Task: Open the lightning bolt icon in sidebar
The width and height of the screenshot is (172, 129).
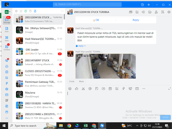Action: tap(7, 83)
